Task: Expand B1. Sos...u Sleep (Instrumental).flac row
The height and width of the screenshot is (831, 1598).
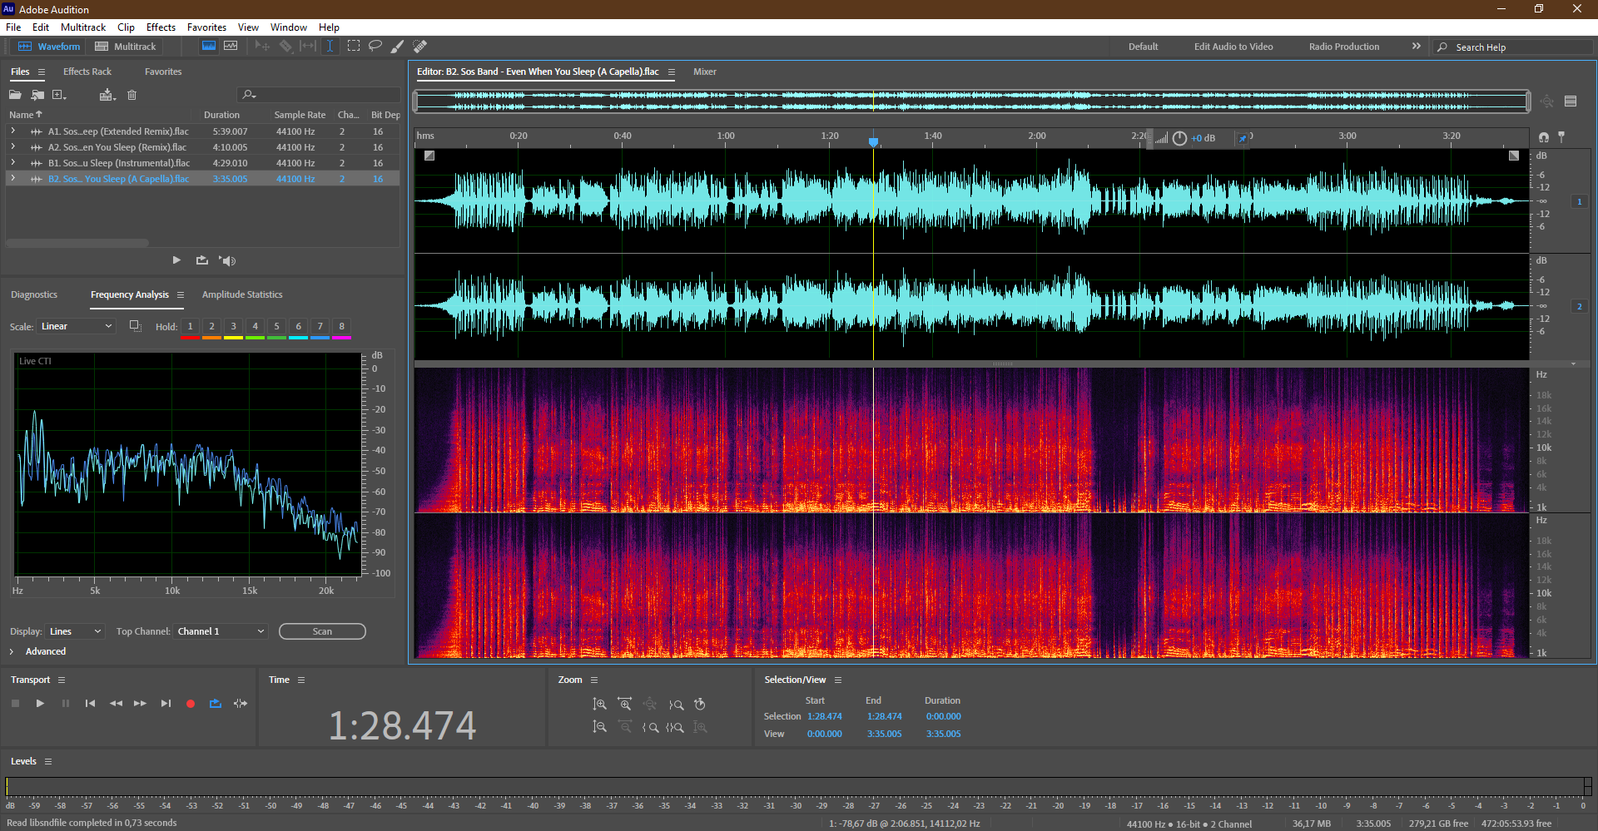Action: point(12,163)
